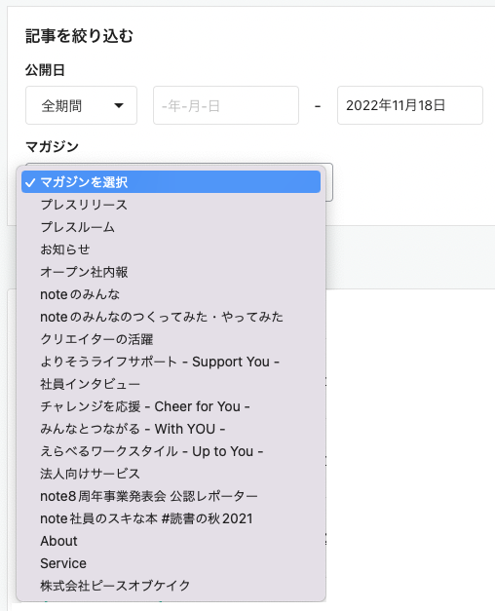Pick noteのみんなのつくってみた・やってみた option

click(171, 317)
